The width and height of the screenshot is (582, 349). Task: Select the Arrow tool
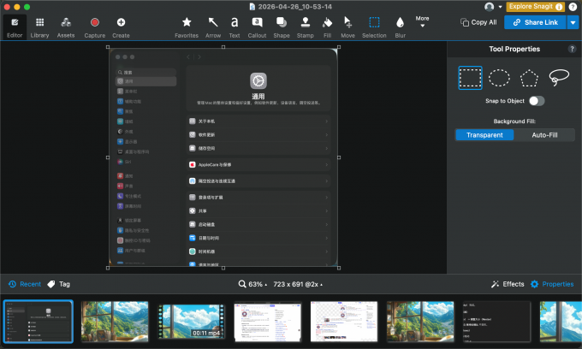(213, 27)
